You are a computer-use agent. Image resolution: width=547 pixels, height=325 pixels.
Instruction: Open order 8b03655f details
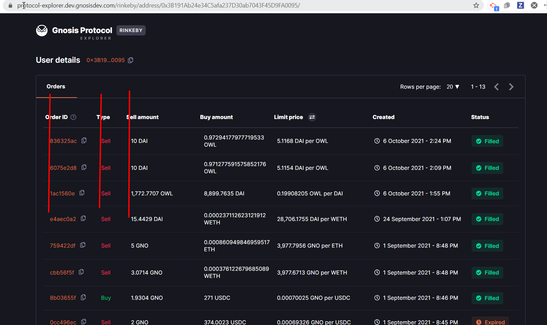63,298
